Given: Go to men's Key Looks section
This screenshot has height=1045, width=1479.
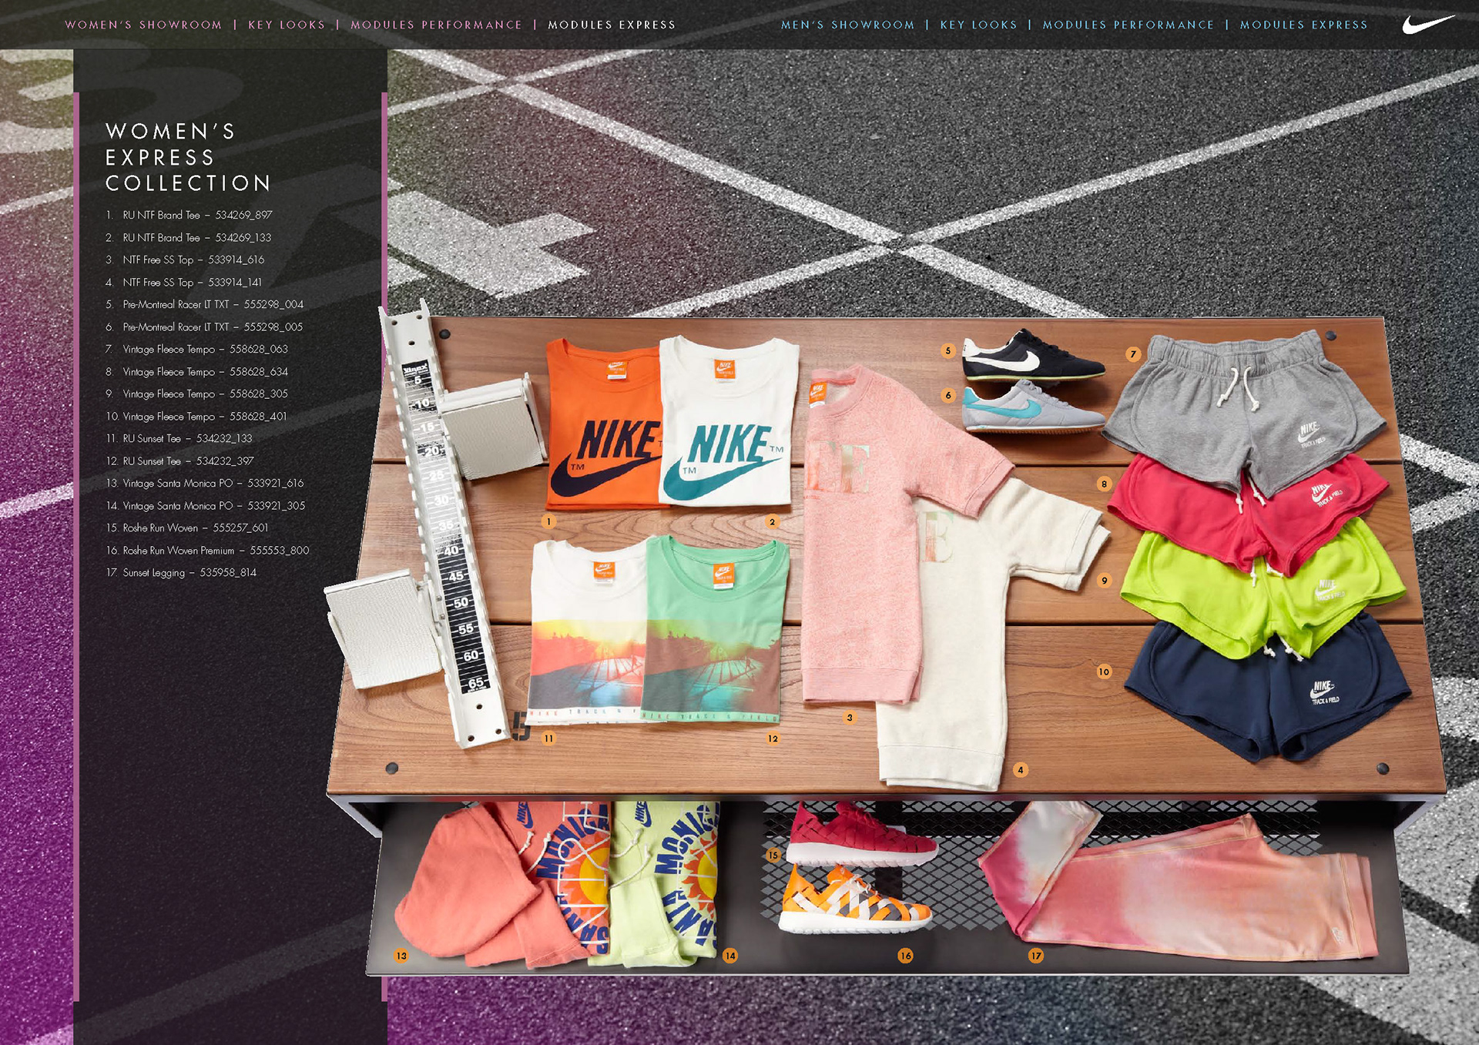Looking at the screenshot, I should 978,25.
